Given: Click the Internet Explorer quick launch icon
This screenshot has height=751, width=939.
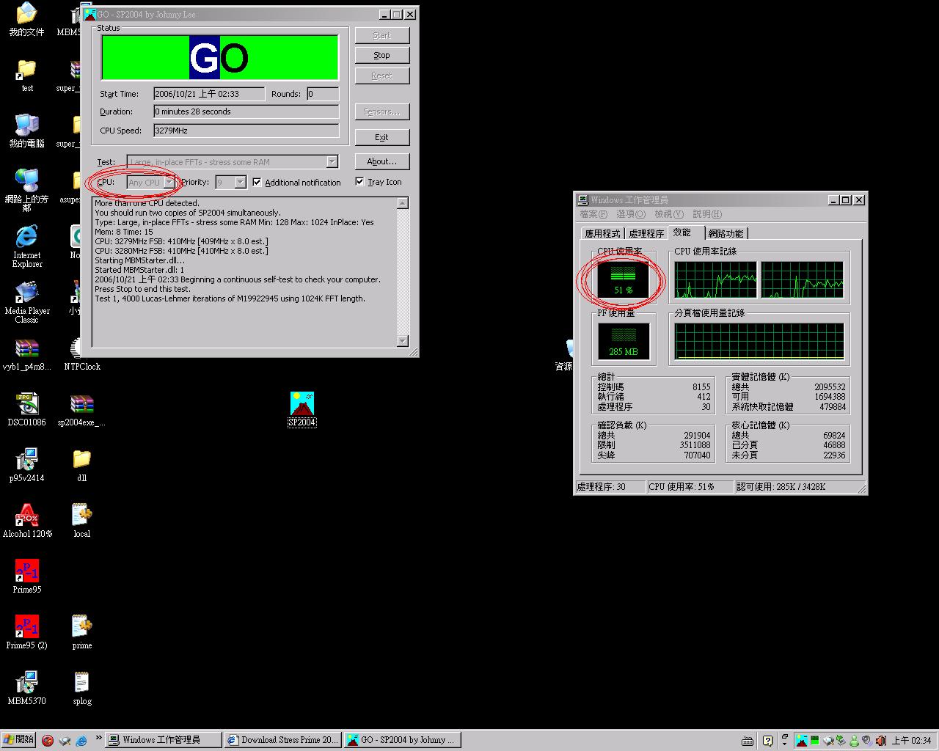Looking at the screenshot, I should point(81,740).
